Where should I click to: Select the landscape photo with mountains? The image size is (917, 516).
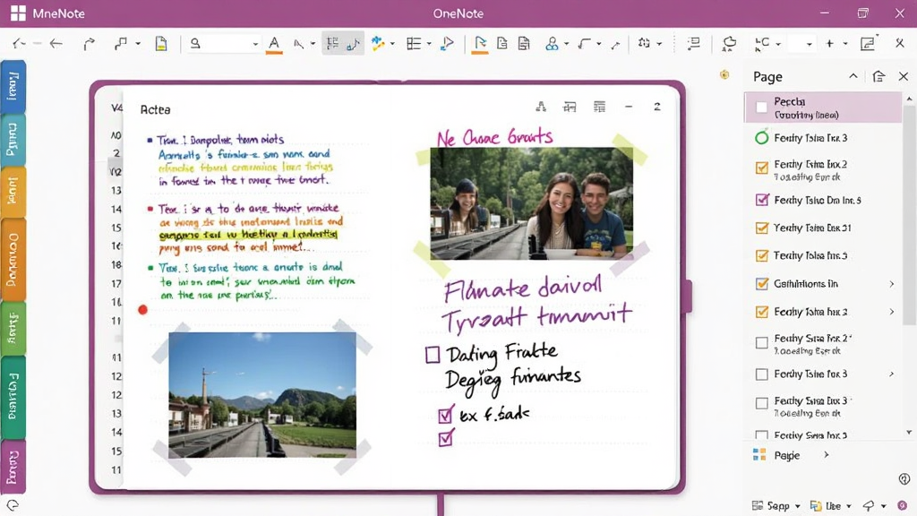[x=262, y=395]
